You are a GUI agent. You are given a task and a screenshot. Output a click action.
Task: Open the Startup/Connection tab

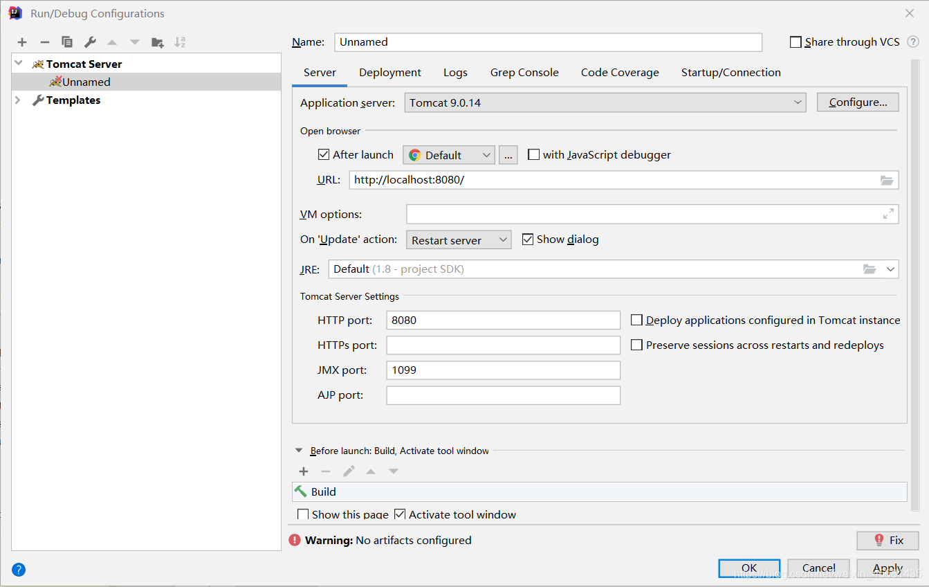(x=731, y=73)
